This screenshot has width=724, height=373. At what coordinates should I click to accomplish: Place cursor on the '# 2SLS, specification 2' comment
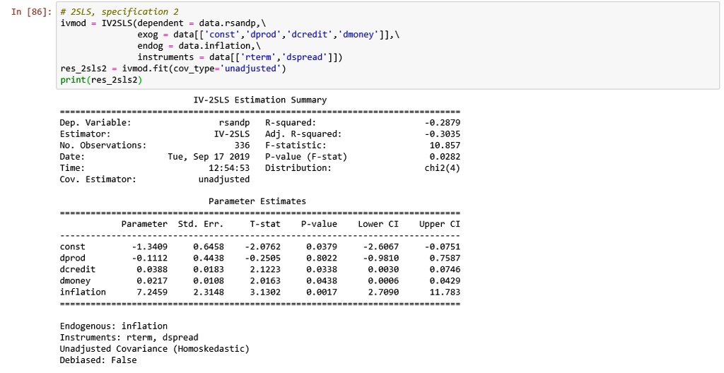click(115, 12)
